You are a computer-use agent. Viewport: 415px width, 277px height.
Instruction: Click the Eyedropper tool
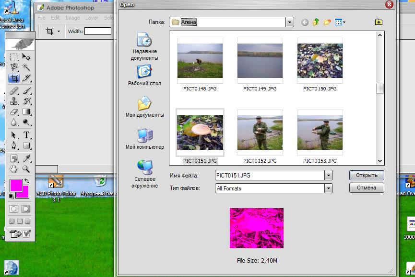(26, 158)
